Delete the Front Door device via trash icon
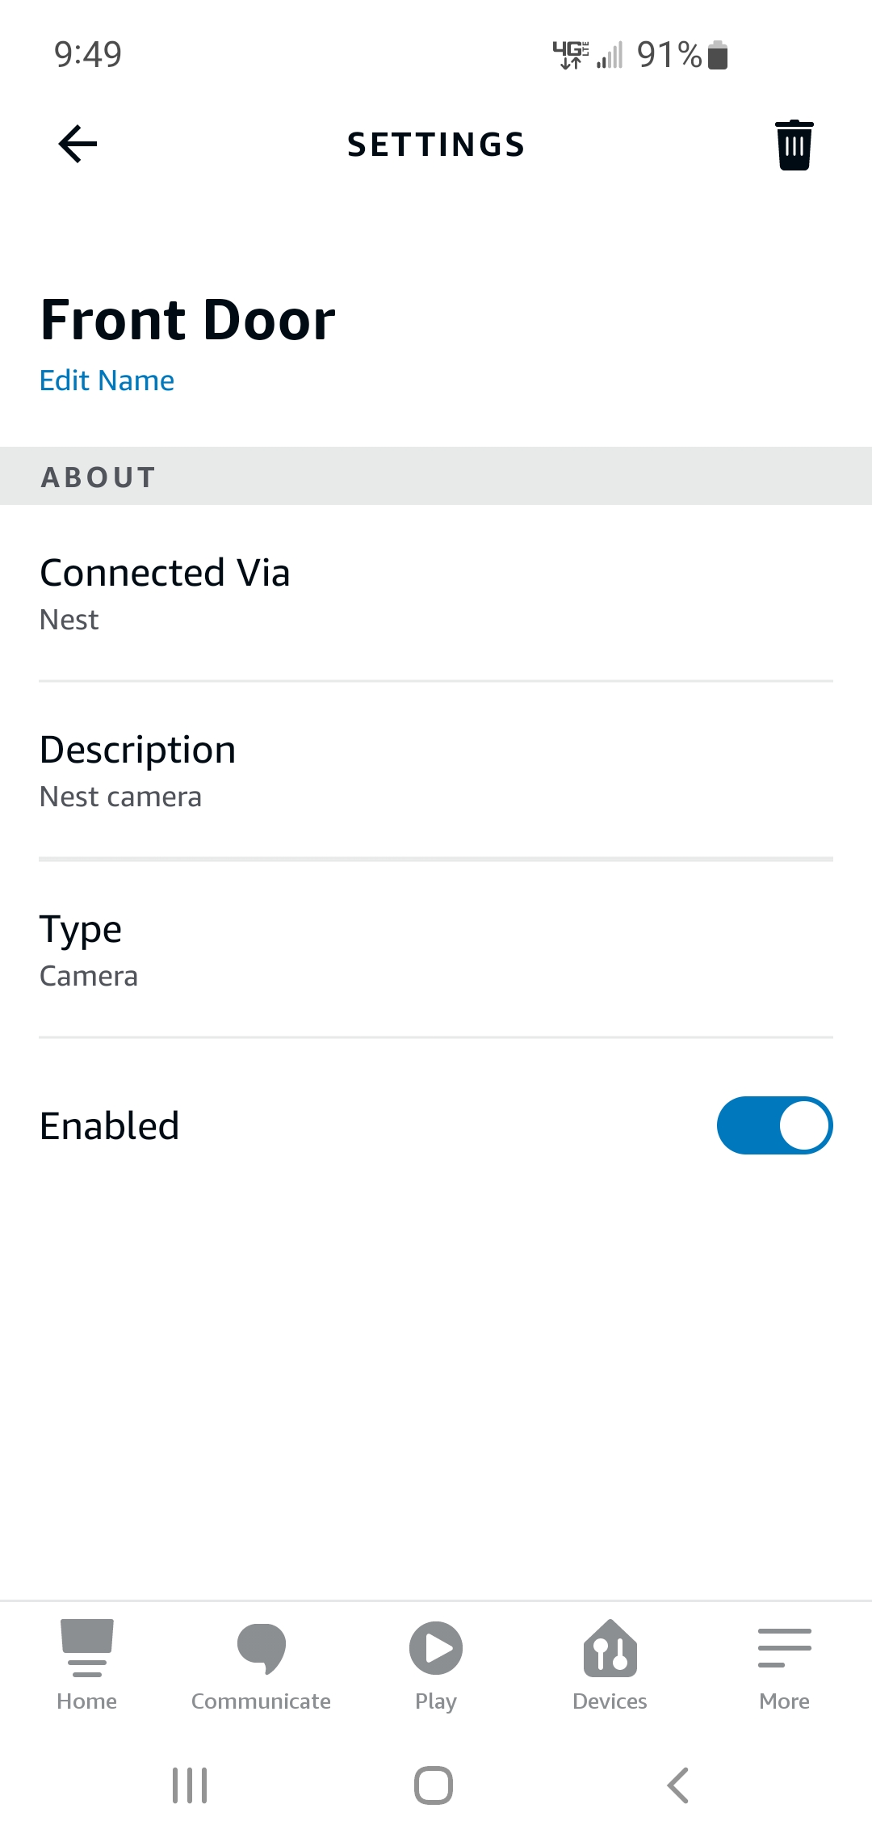Image resolution: width=872 pixels, height=1842 pixels. [794, 145]
